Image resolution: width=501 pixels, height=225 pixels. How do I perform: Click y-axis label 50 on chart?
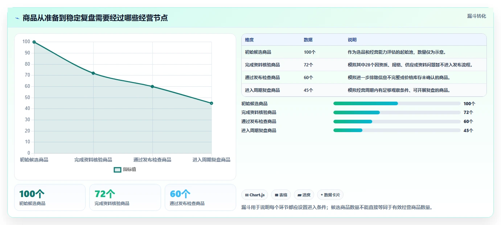[x=27, y=98]
